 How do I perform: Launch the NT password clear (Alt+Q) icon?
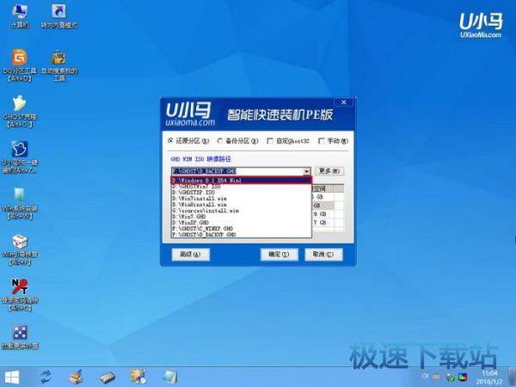(x=20, y=295)
